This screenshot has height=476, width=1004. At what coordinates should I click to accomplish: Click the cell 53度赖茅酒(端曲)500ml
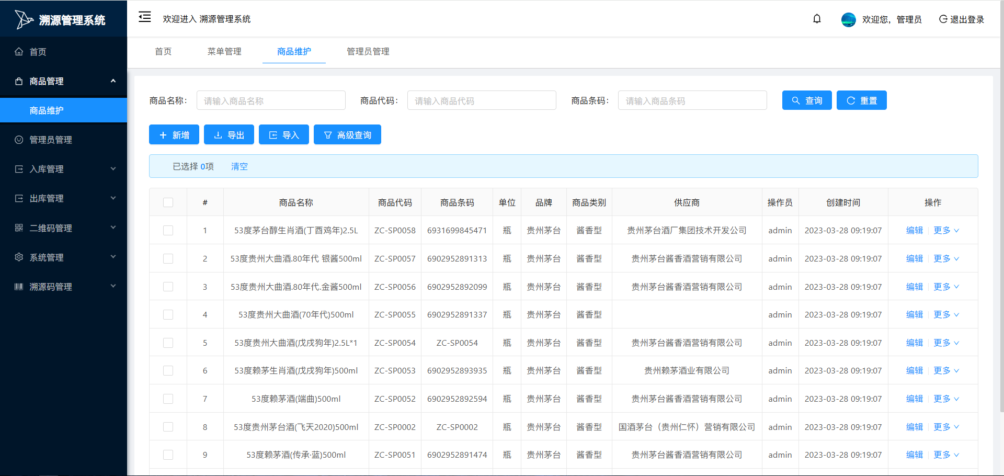point(296,399)
